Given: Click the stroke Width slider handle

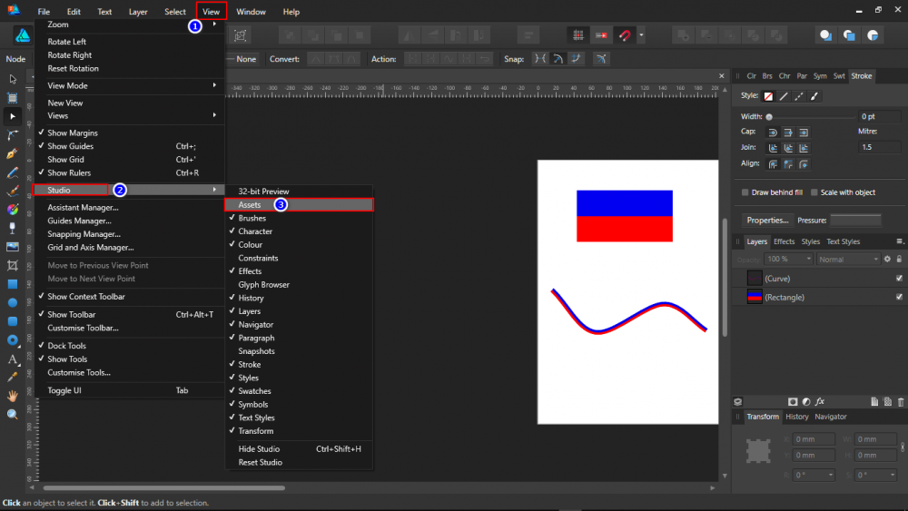Looking at the screenshot, I should [769, 116].
